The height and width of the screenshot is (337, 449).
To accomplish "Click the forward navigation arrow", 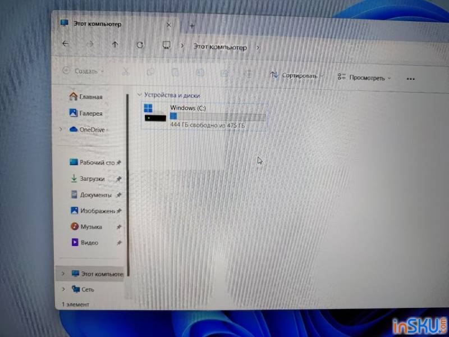I will click(x=90, y=44).
